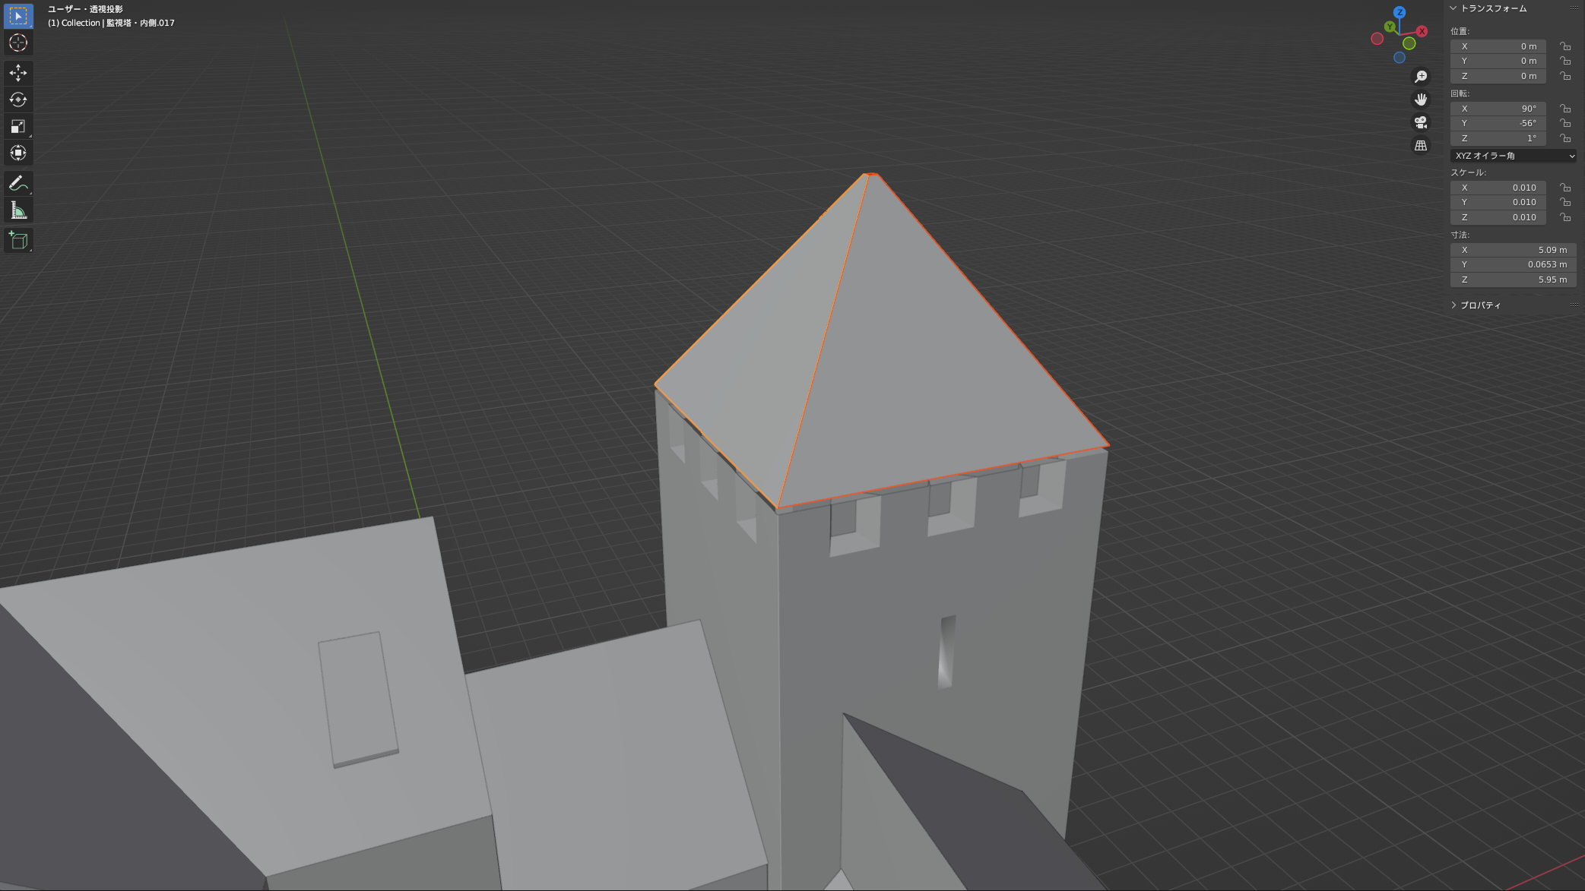Screen dimensions: 1585x891
Task: Toggle lock on location X
Action: 1564,46
